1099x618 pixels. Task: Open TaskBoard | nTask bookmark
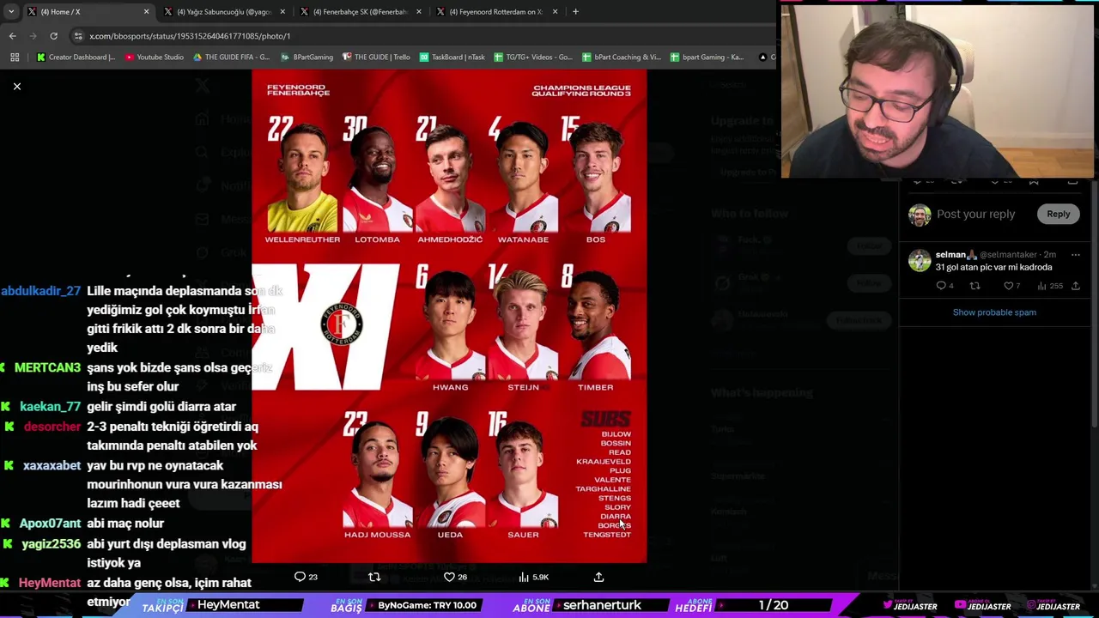click(x=453, y=58)
